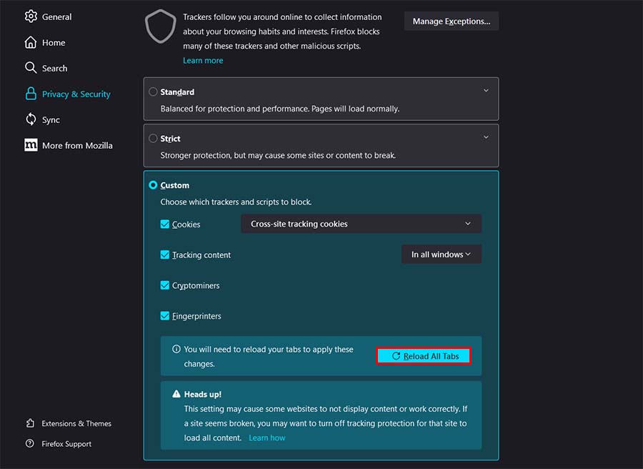Follow the Learn how link

(x=266, y=438)
